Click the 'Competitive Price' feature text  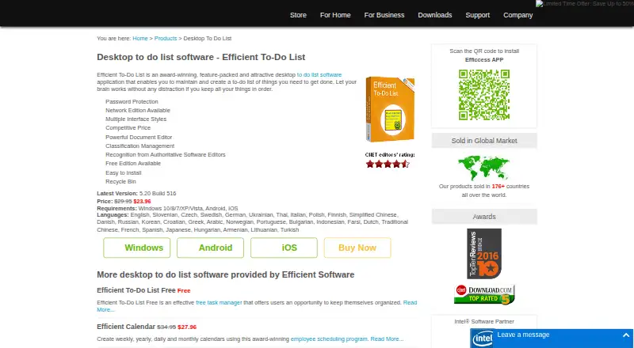(x=128, y=127)
